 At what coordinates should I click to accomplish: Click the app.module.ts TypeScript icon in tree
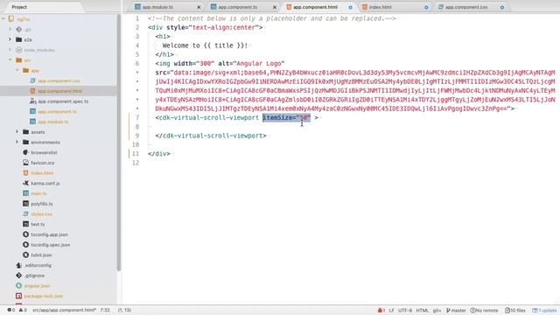click(x=32, y=122)
